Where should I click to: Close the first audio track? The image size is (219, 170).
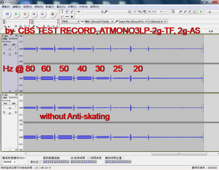click(x=2, y=36)
